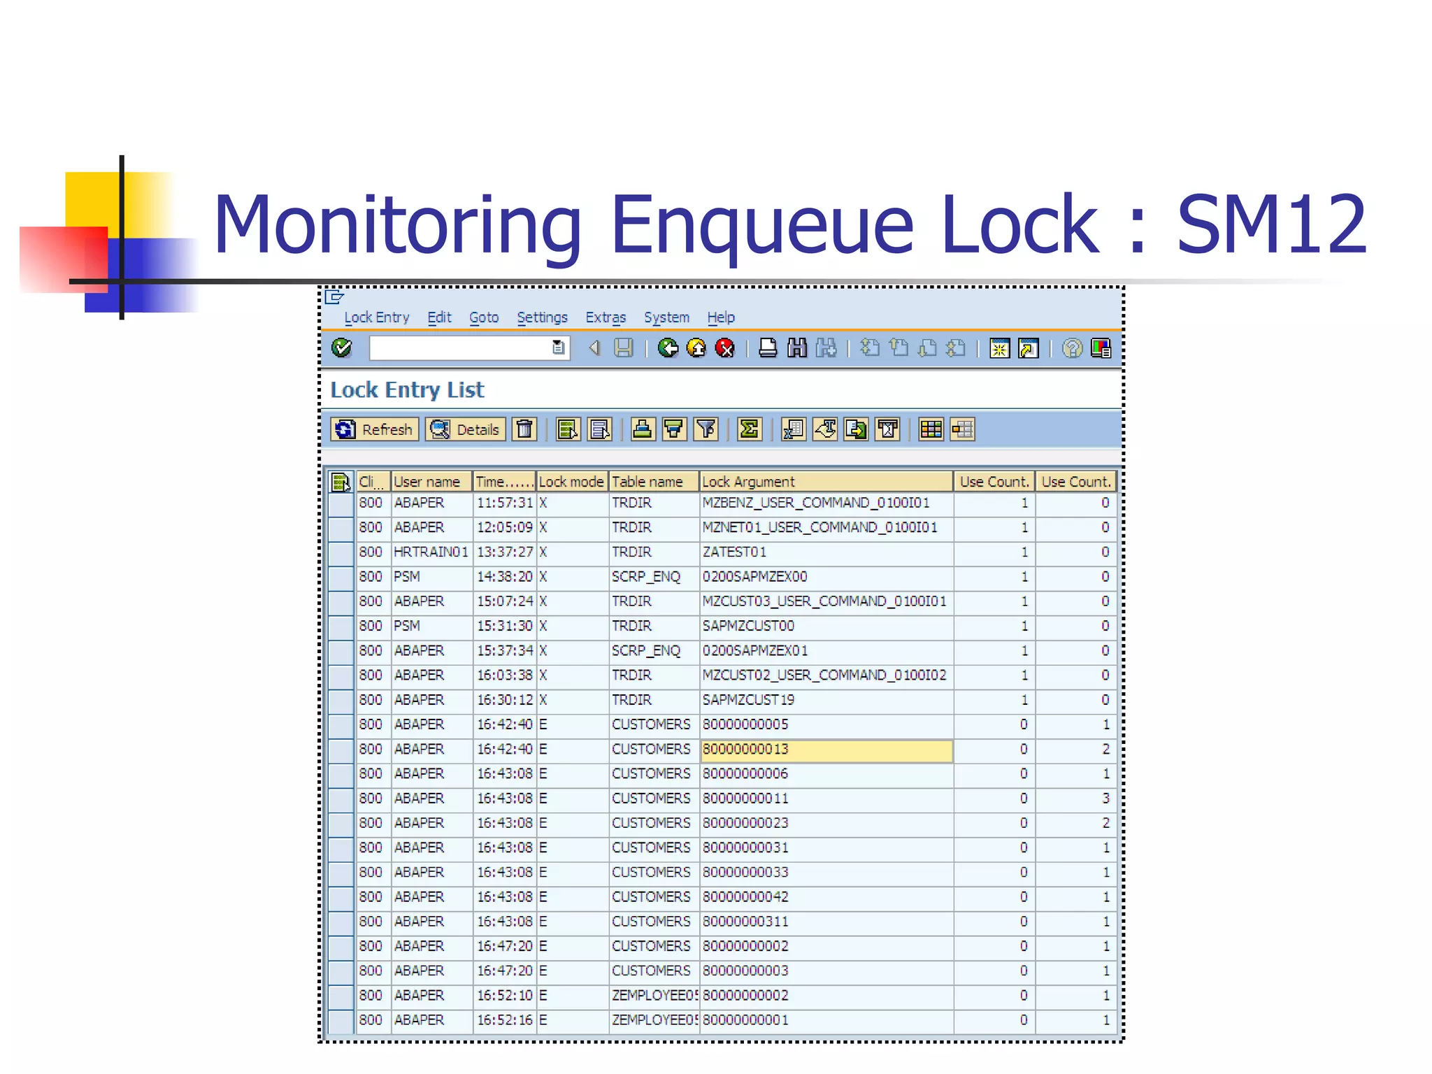Click the Delete trash can icon
This screenshot has height=1074, width=1432.
point(524,429)
